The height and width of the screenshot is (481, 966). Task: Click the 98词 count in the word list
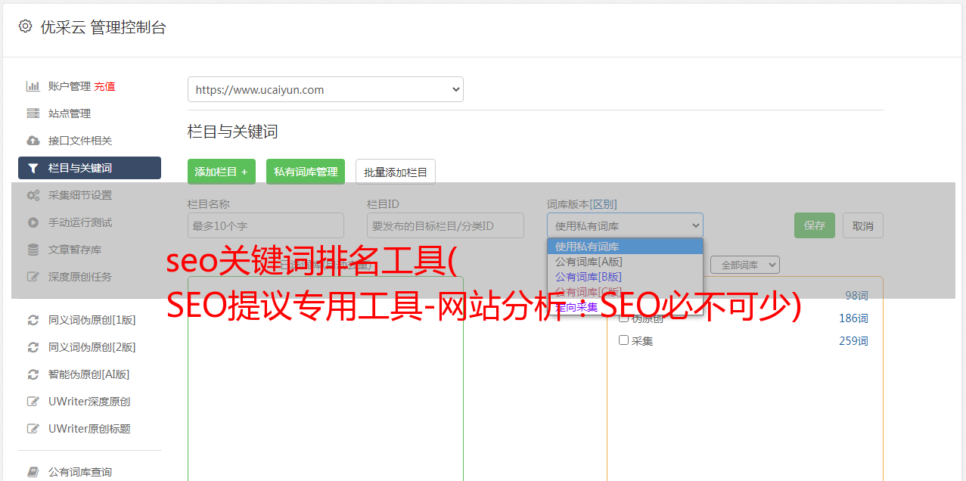coord(857,296)
